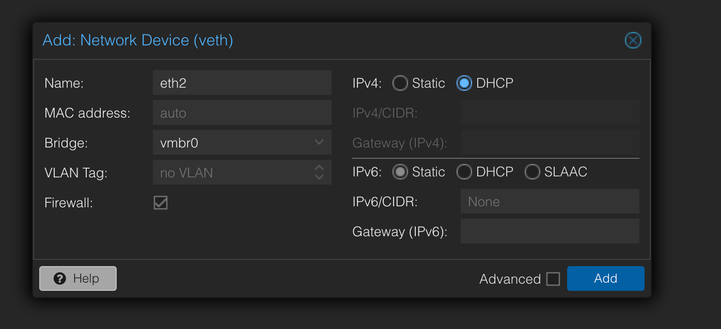Toggle the Firewall checkbox
721x329 pixels.
click(x=161, y=203)
